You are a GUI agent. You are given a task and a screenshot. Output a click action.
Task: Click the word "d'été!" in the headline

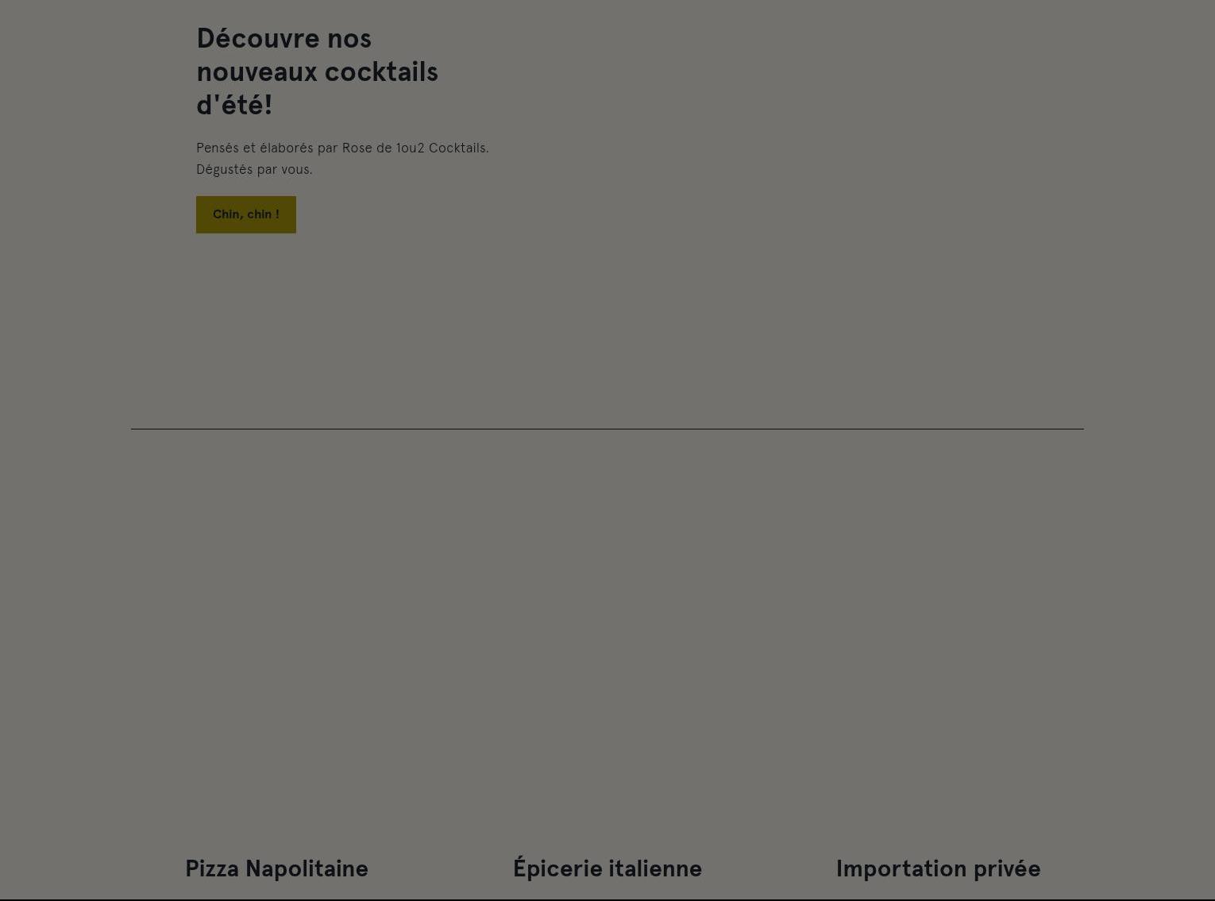[234, 105]
